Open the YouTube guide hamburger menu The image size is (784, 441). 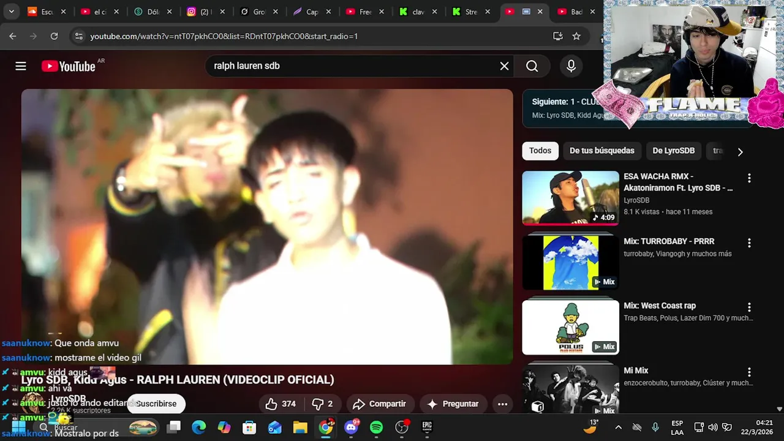point(21,66)
